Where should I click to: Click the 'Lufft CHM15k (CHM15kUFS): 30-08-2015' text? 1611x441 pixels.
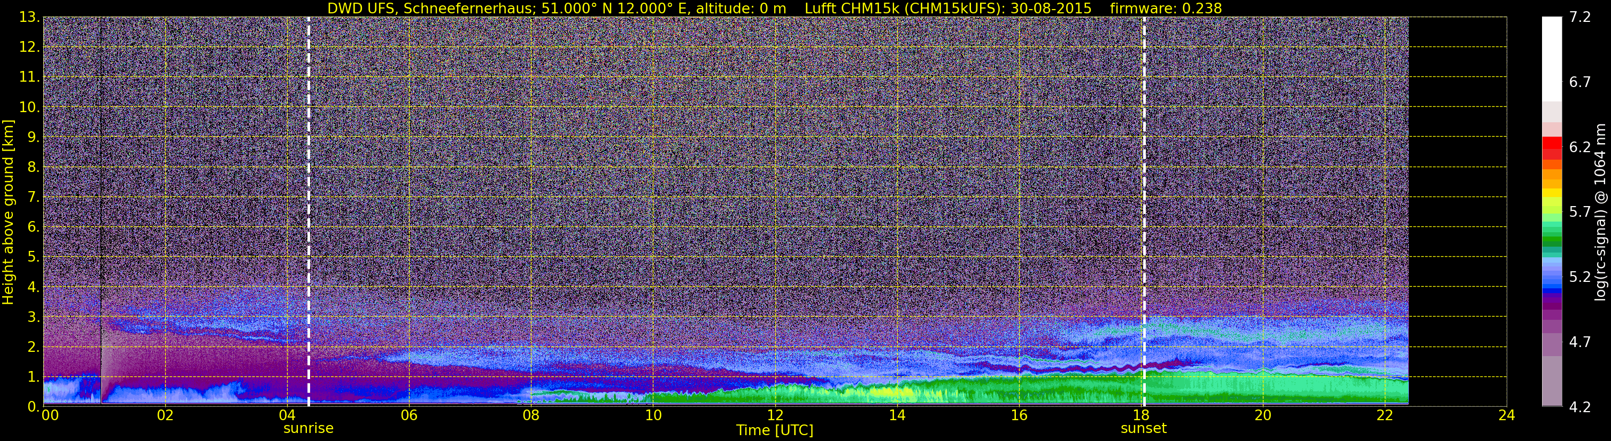pyautogui.click(x=948, y=8)
